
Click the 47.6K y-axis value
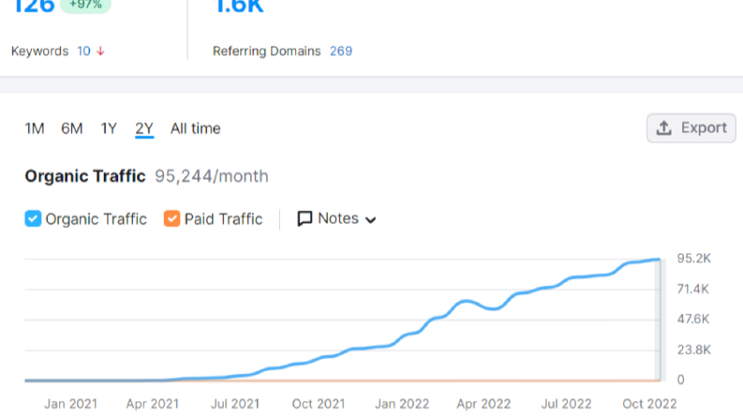(x=693, y=319)
